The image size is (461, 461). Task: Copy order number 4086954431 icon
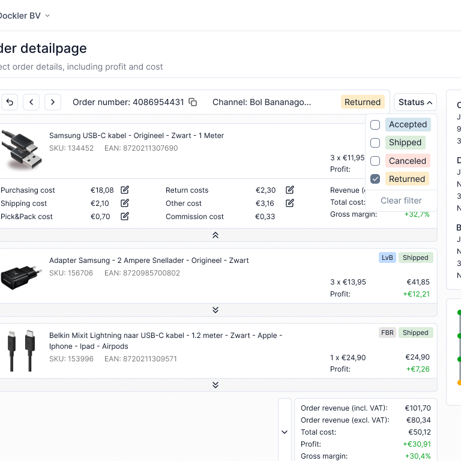[193, 102]
